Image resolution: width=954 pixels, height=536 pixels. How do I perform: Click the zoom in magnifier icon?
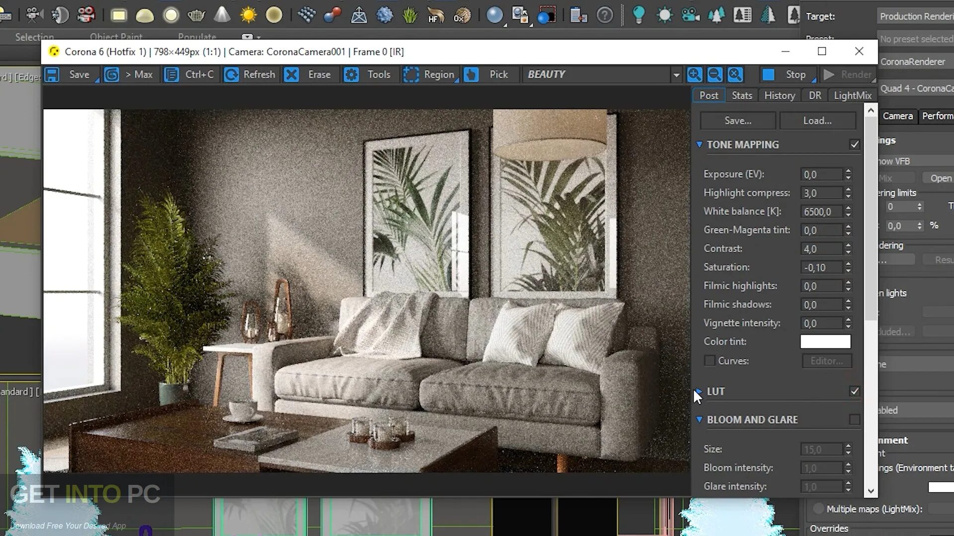point(694,74)
